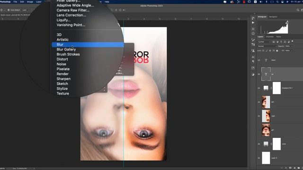Open the Blur Gallery submenu
Image resolution: width=303 pixels, height=170 pixels.
click(x=66, y=49)
